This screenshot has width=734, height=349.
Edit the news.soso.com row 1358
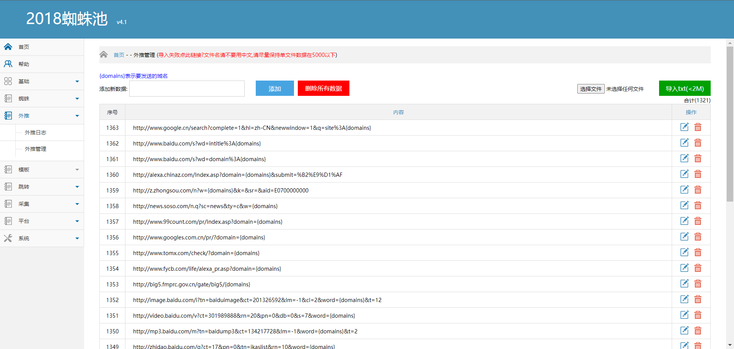click(x=684, y=205)
